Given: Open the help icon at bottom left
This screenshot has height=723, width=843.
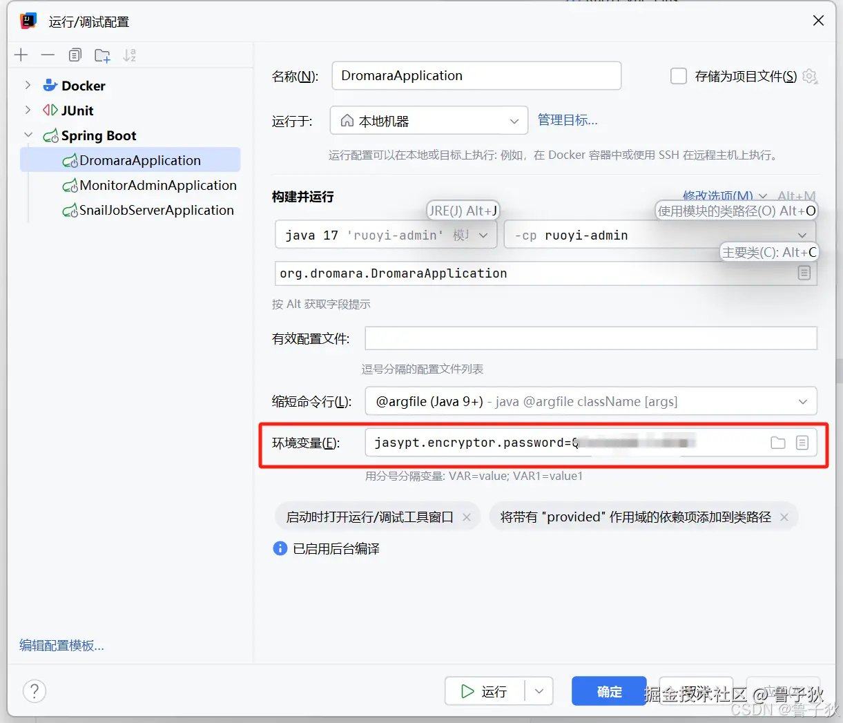Looking at the screenshot, I should tap(34, 691).
